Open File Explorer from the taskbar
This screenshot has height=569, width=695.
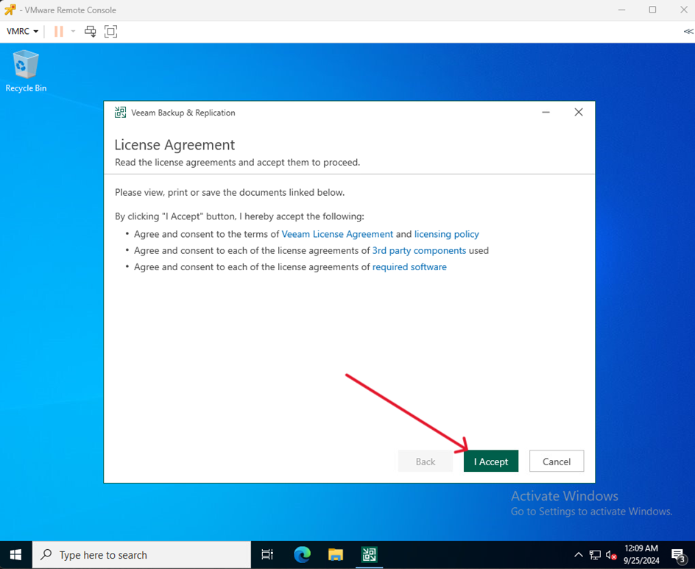[336, 555]
